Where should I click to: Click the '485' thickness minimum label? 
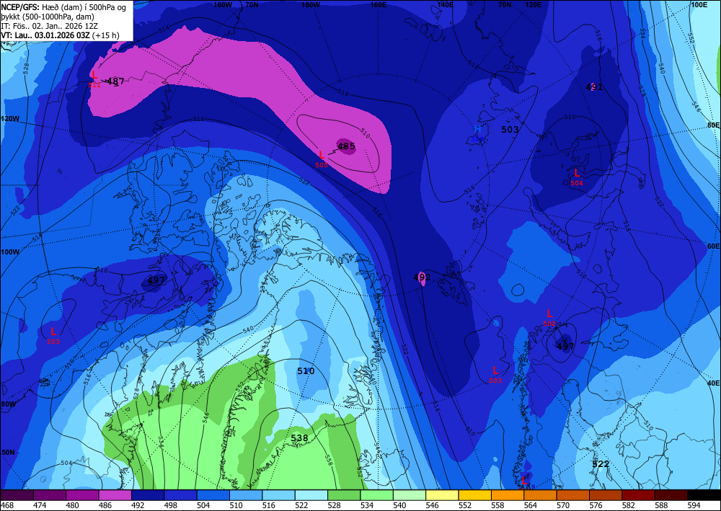point(346,146)
